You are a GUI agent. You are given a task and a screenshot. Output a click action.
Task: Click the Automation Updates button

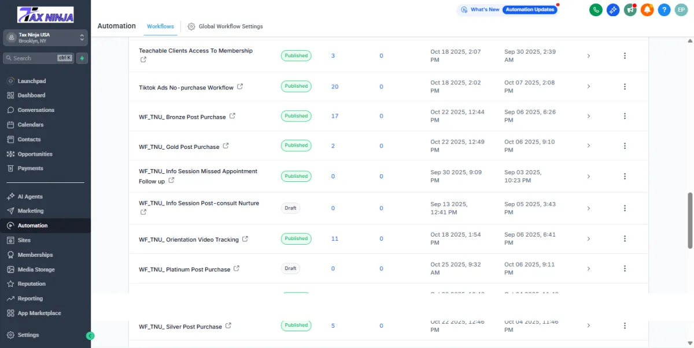[529, 10]
